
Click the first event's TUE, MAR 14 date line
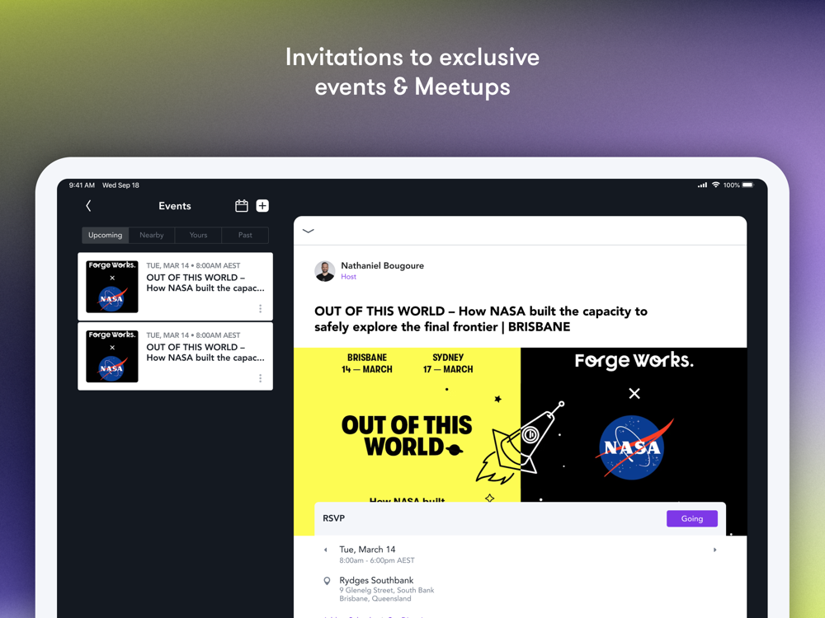(193, 265)
